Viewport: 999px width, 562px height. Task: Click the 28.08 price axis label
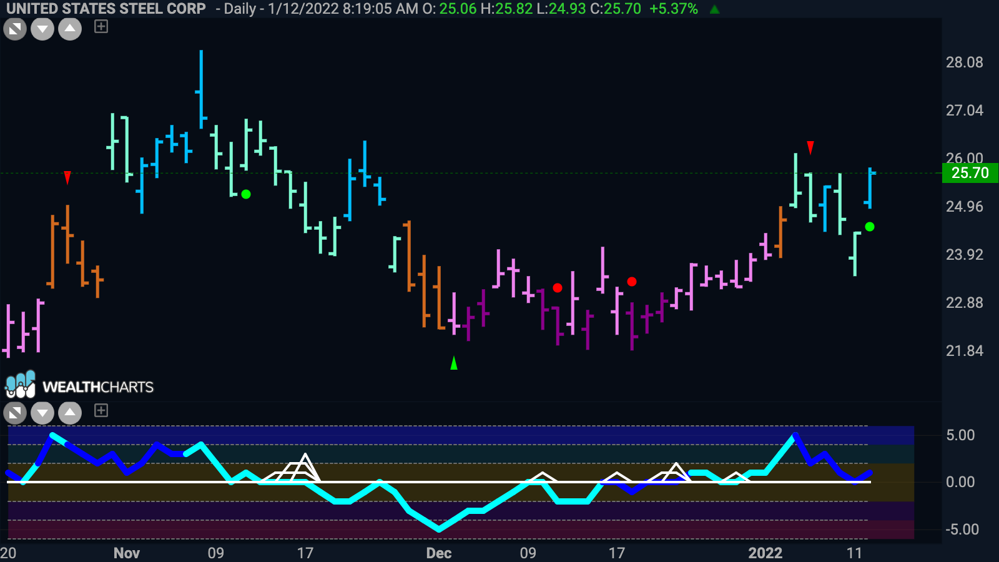964,62
